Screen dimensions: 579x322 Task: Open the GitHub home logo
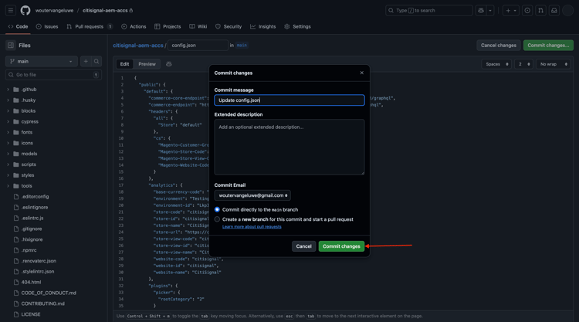click(25, 10)
